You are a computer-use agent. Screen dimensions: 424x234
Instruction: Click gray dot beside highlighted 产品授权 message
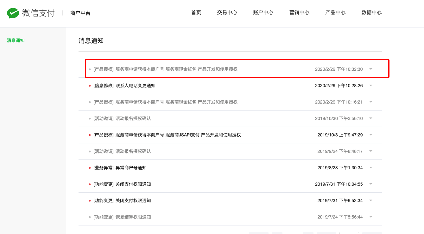point(89,69)
